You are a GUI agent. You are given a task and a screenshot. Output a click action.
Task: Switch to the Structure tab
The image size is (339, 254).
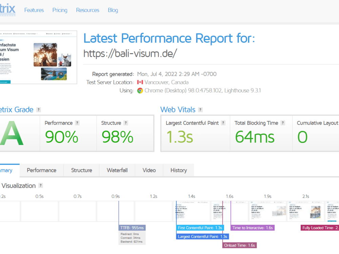(81, 170)
